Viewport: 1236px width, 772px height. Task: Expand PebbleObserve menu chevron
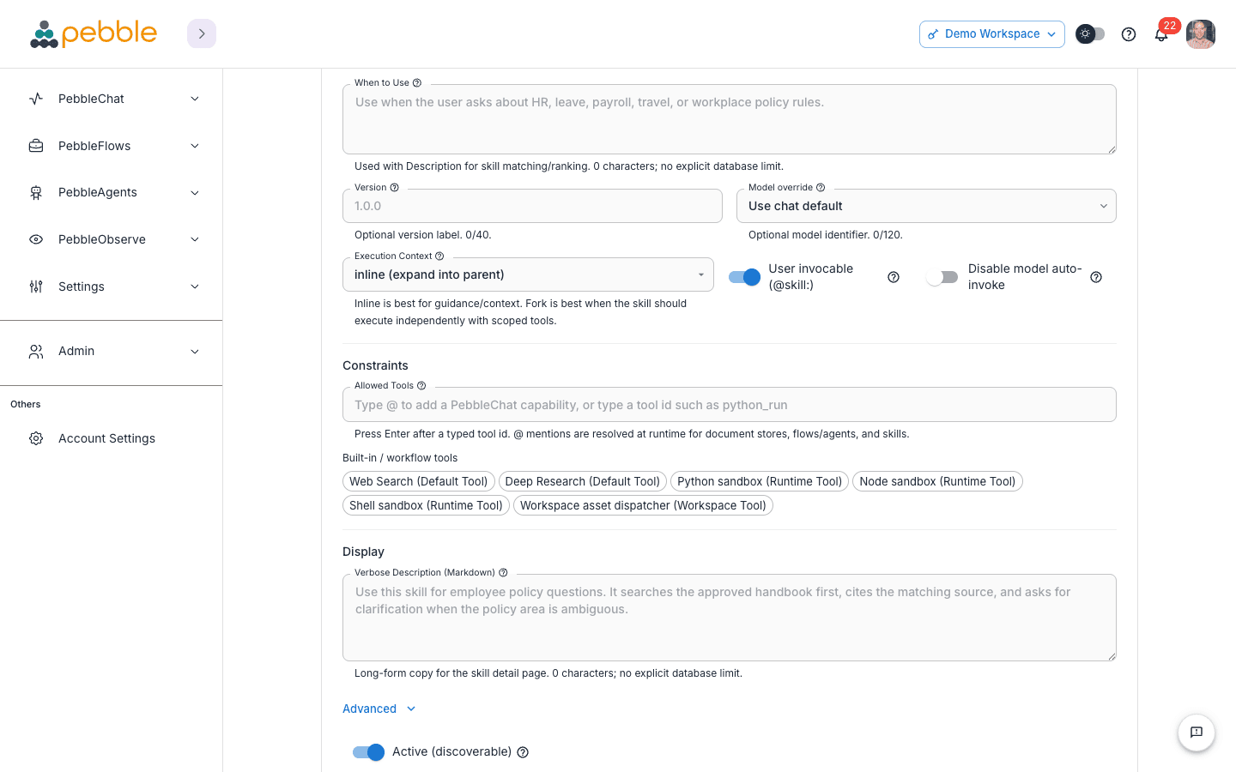pyautogui.click(x=195, y=239)
